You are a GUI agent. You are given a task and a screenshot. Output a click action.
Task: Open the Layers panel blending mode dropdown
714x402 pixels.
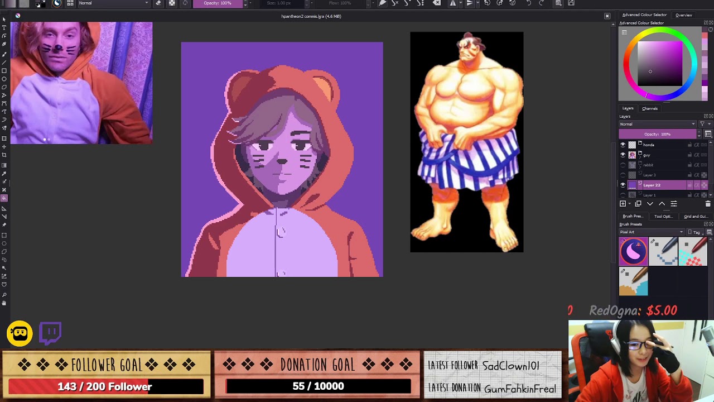(x=658, y=124)
